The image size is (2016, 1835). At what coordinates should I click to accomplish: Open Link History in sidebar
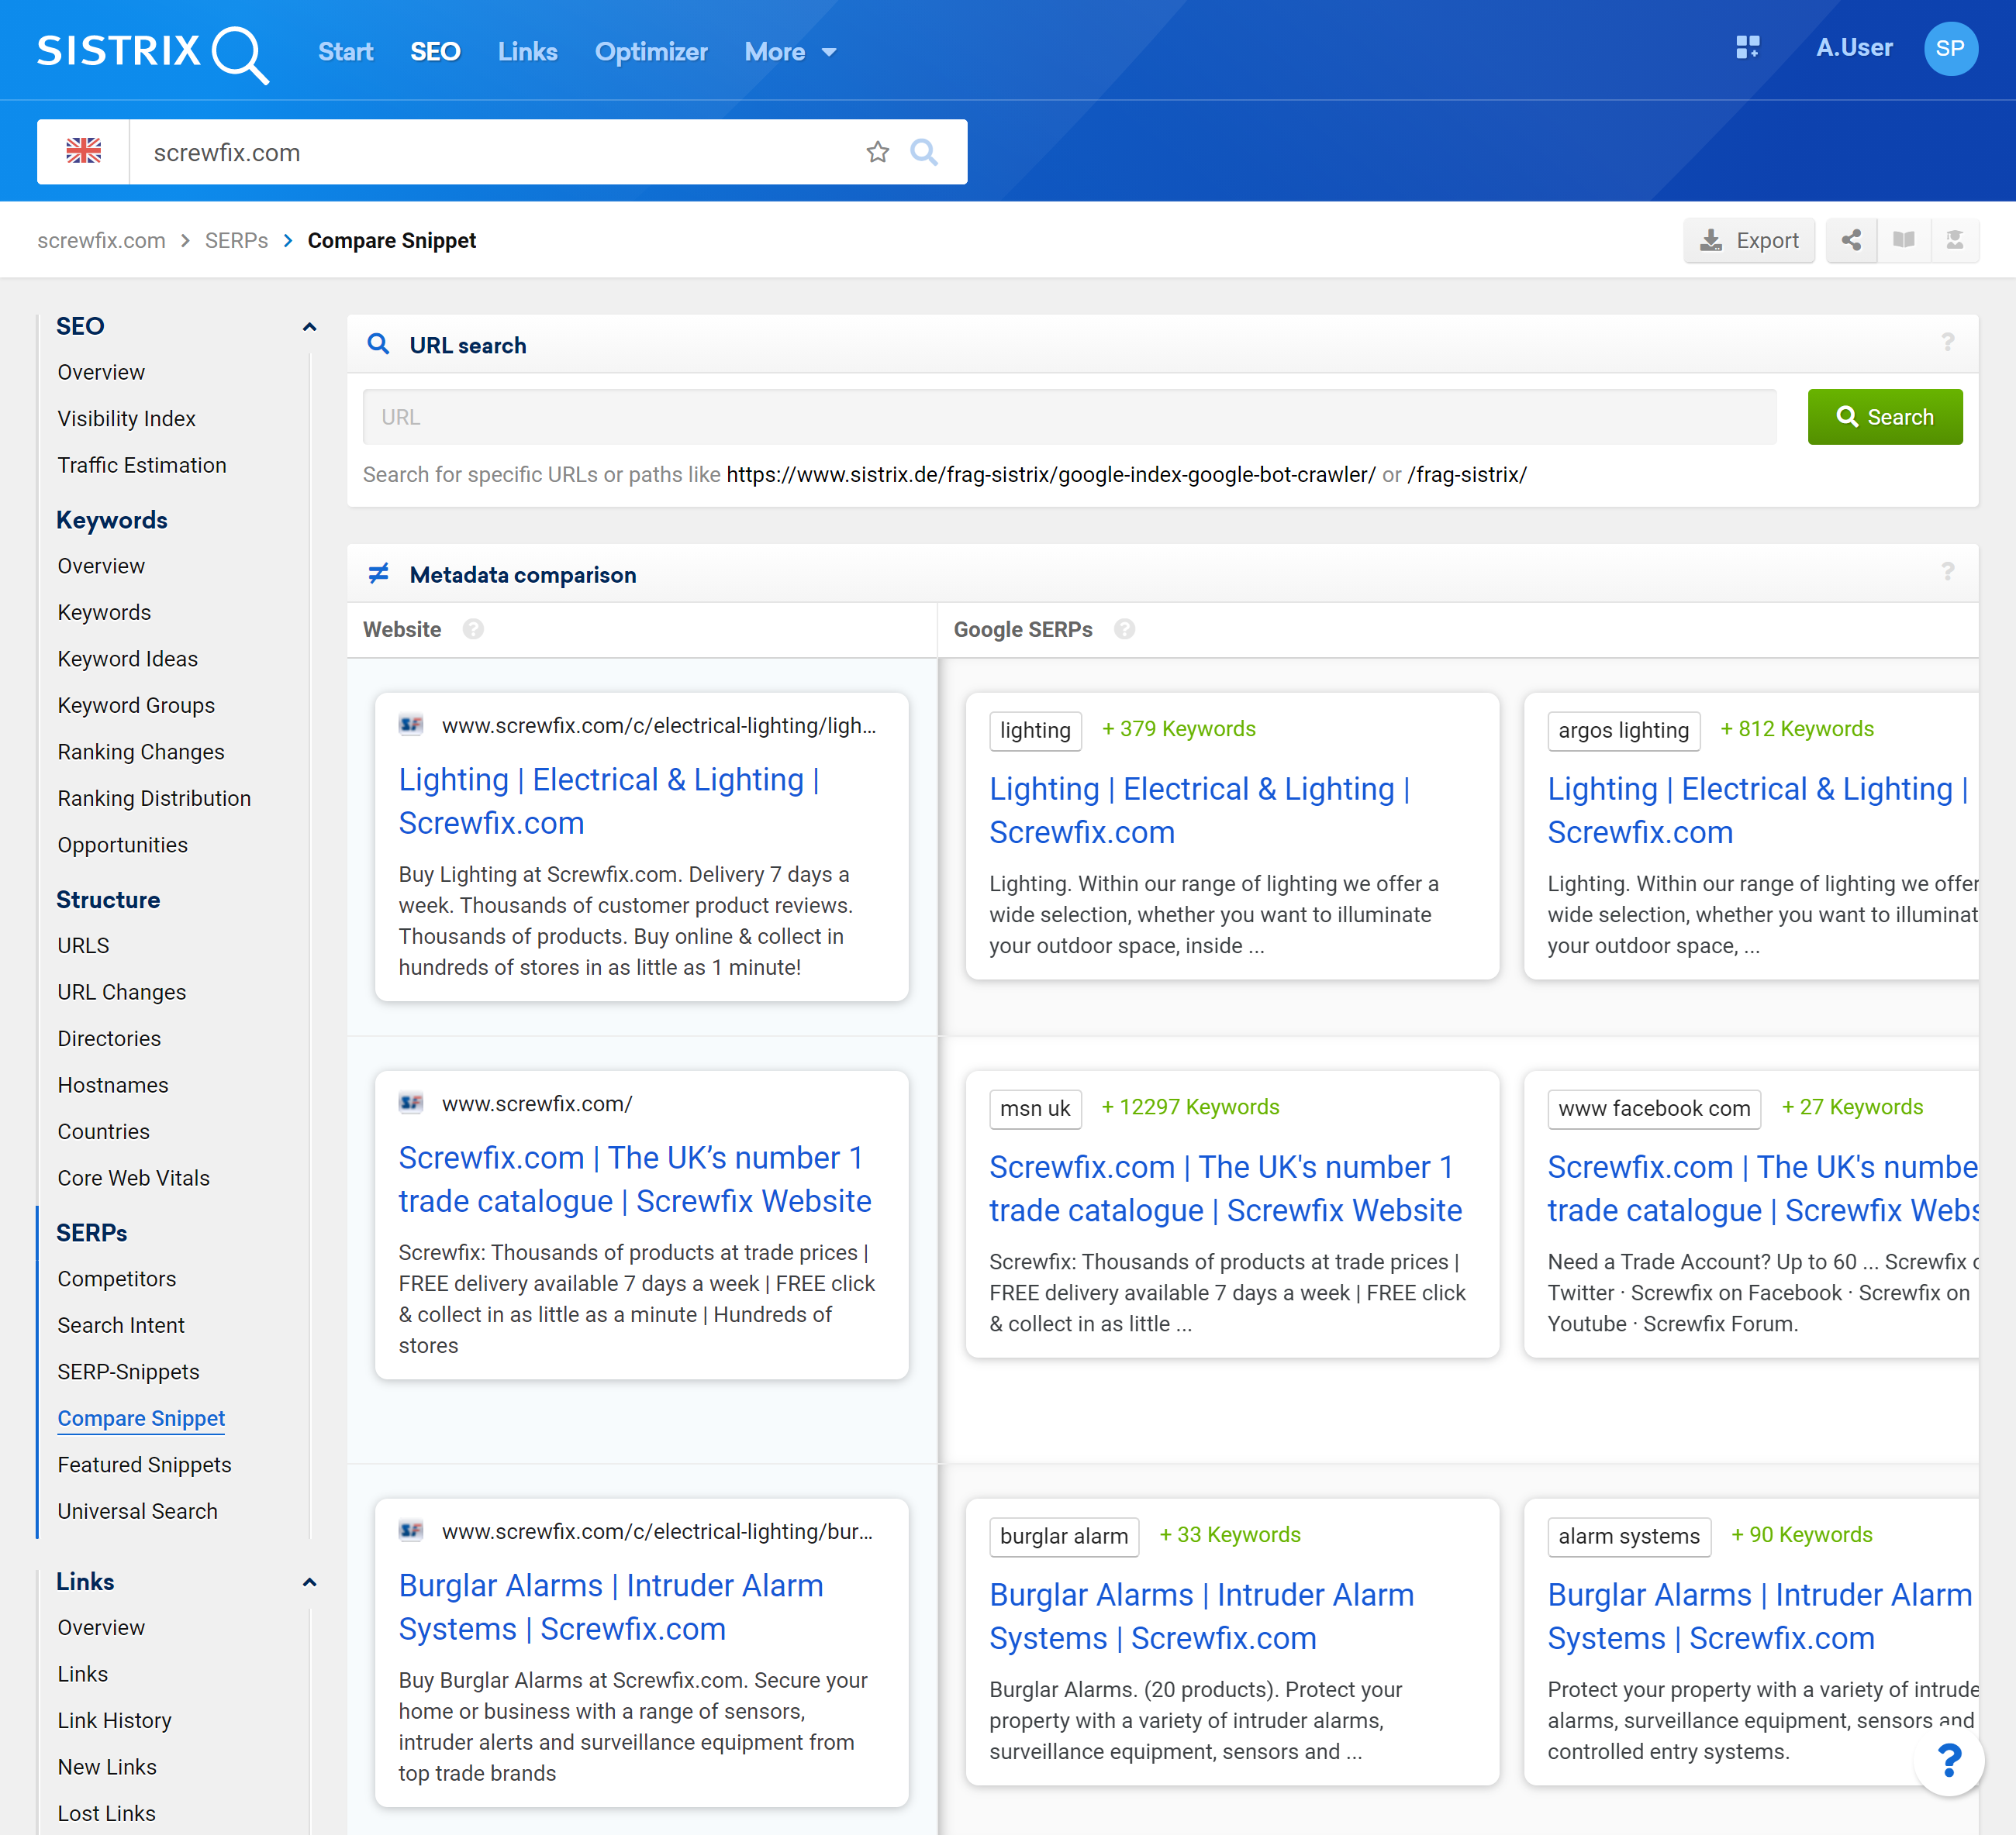tap(114, 1721)
